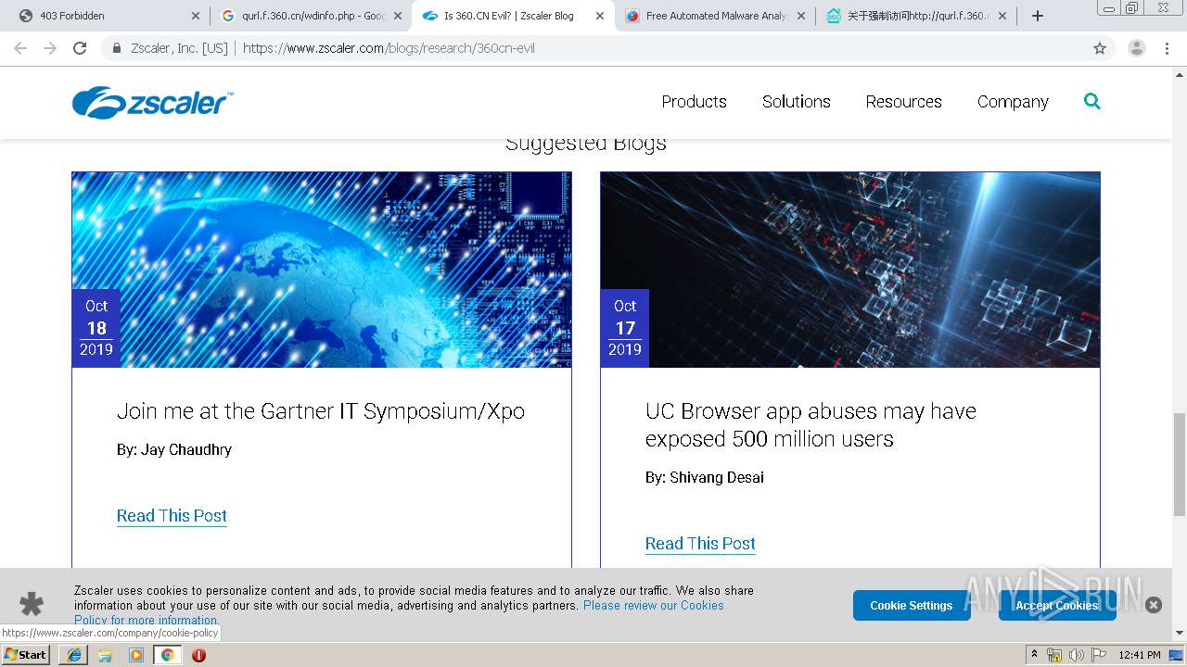Open the site search magnifier icon
This screenshot has height=667, width=1187.
(1092, 101)
